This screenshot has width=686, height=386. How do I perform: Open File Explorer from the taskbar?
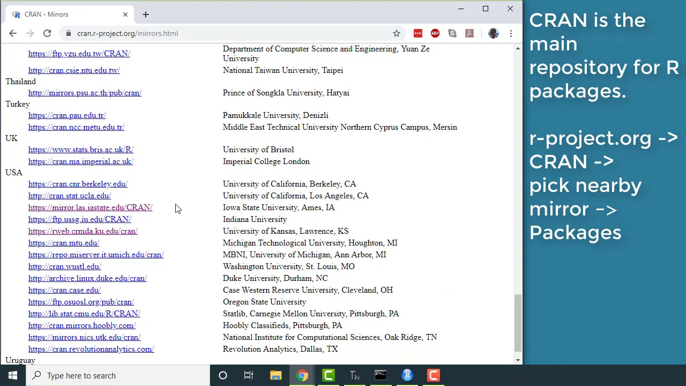tap(275, 375)
